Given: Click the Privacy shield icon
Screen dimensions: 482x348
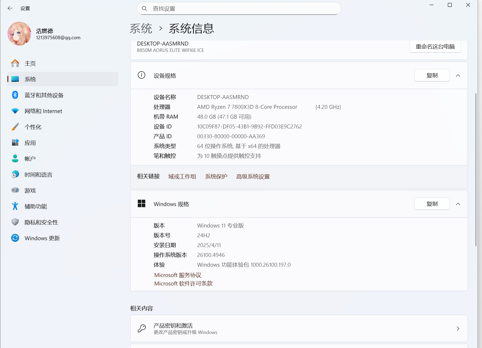Looking at the screenshot, I should point(15,222).
